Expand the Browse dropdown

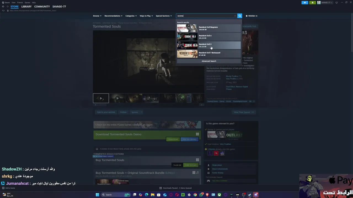(x=97, y=16)
